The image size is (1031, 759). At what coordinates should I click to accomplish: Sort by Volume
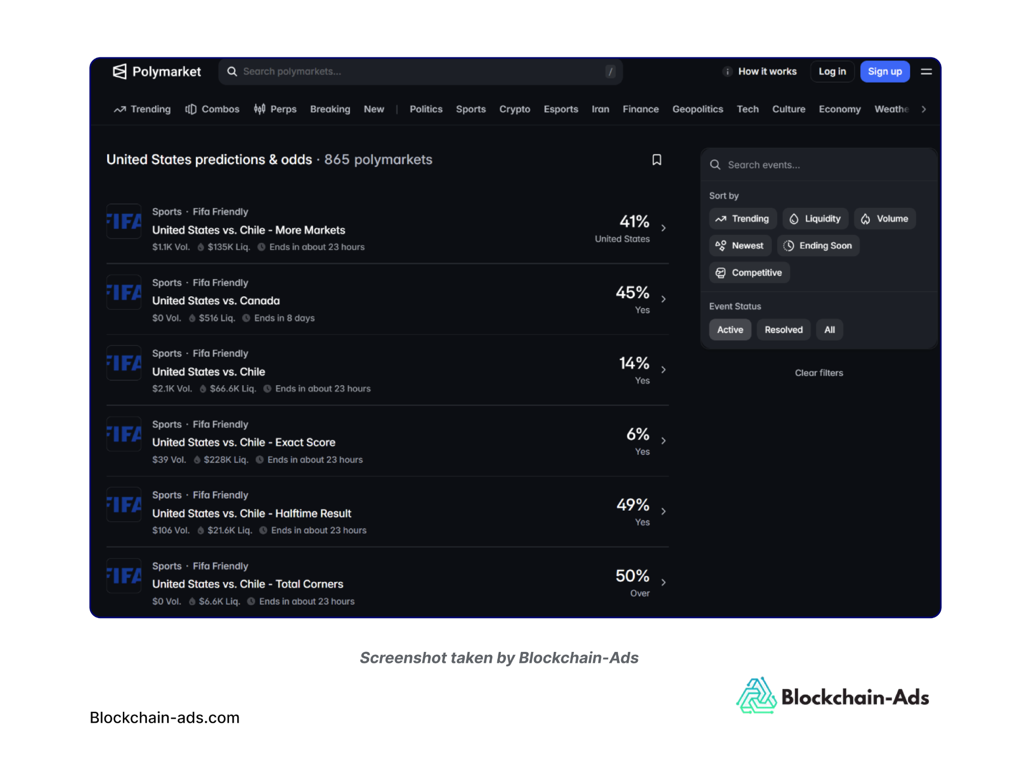(x=885, y=219)
